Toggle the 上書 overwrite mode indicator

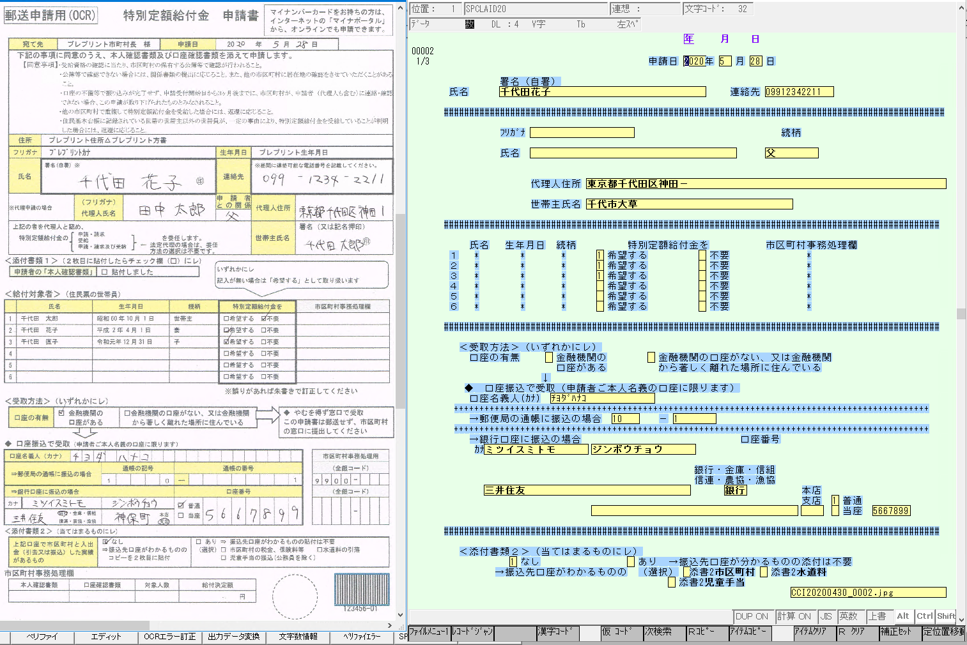coord(878,616)
